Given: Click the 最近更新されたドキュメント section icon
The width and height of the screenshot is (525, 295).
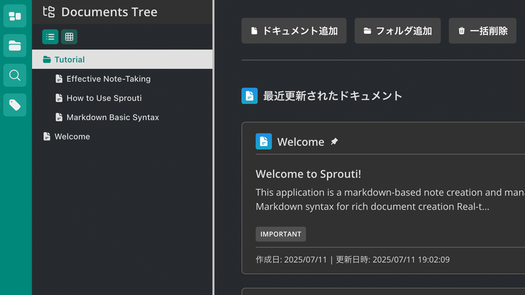Looking at the screenshot, I should [x=249, y=96].
